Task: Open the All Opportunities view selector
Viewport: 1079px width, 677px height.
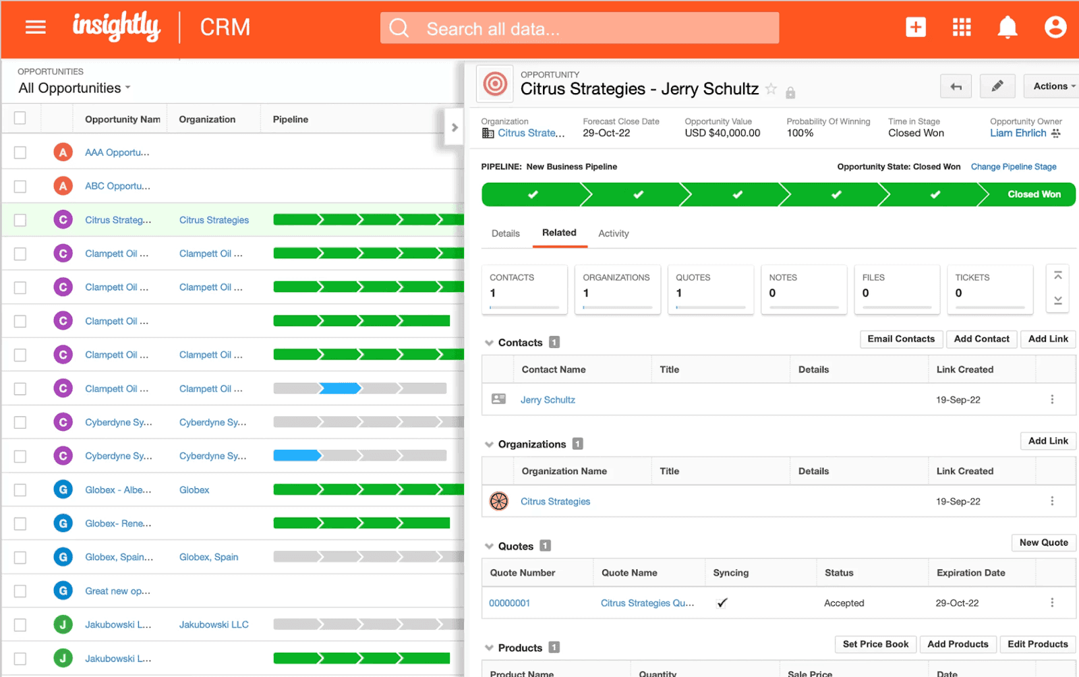Action: click(74, 88)
